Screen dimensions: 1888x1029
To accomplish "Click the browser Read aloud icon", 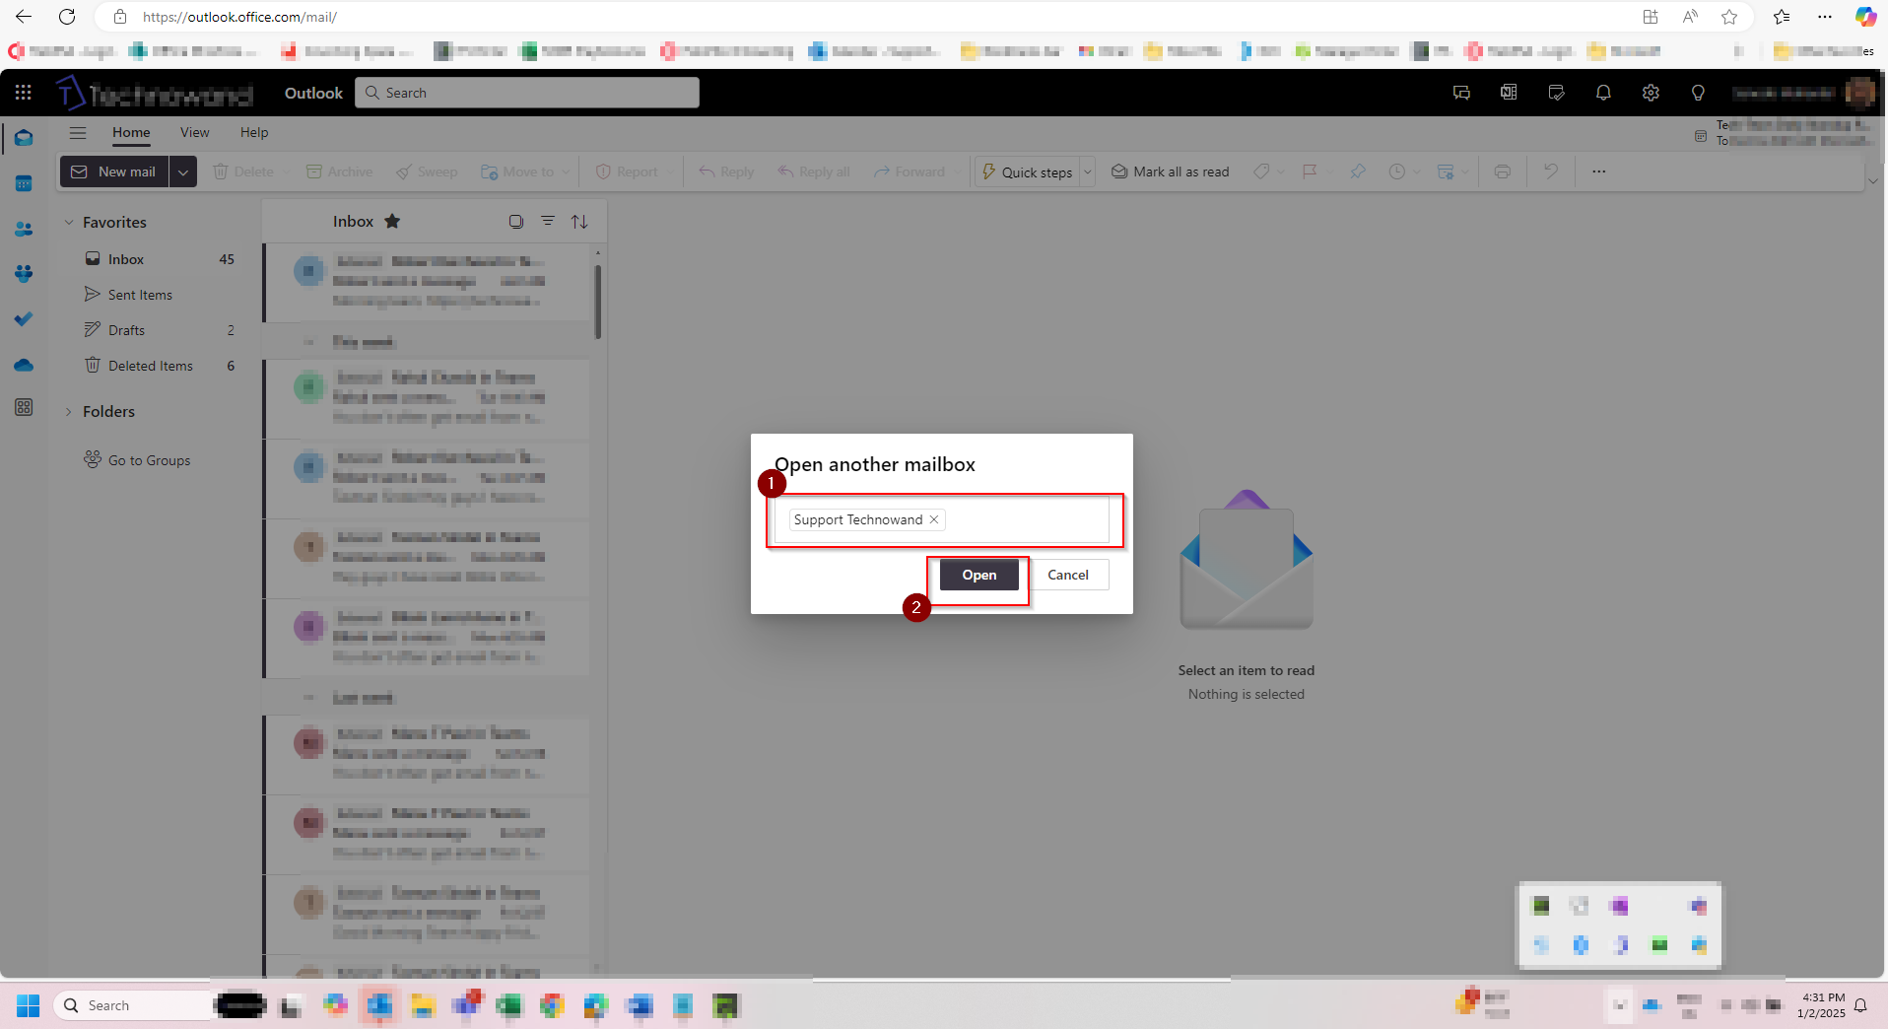I will [x=1690, y=17].
